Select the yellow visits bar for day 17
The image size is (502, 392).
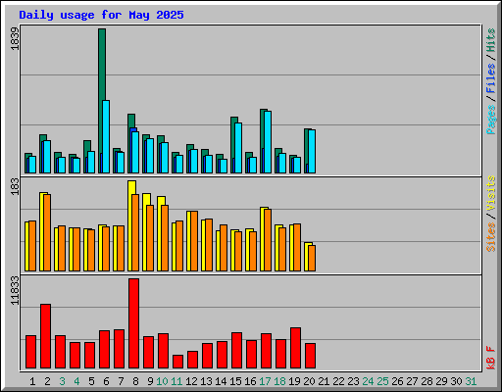[x=263, y=239]
